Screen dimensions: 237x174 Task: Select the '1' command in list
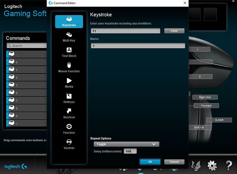click(x=26, y=70)
